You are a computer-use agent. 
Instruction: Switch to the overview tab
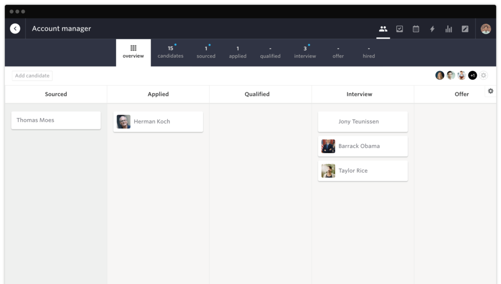coord(133,53)
